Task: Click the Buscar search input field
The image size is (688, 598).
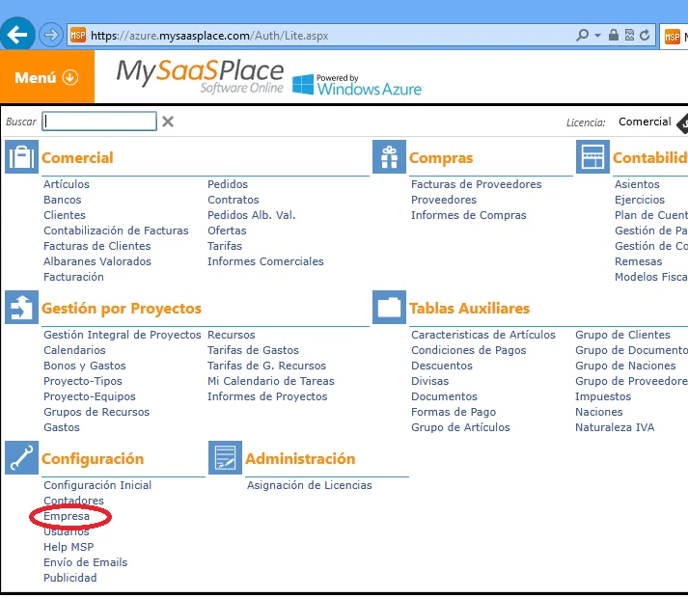Action: (99, 122)
